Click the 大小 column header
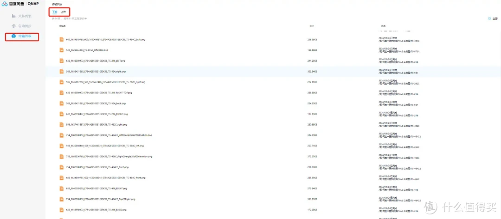Viewport: 501px width, 219px height. tap(312, 26)
